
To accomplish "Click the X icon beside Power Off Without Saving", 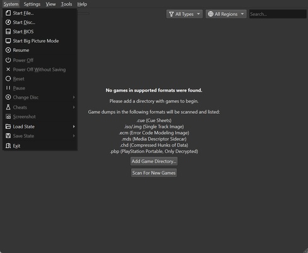I will pos(8,70).
